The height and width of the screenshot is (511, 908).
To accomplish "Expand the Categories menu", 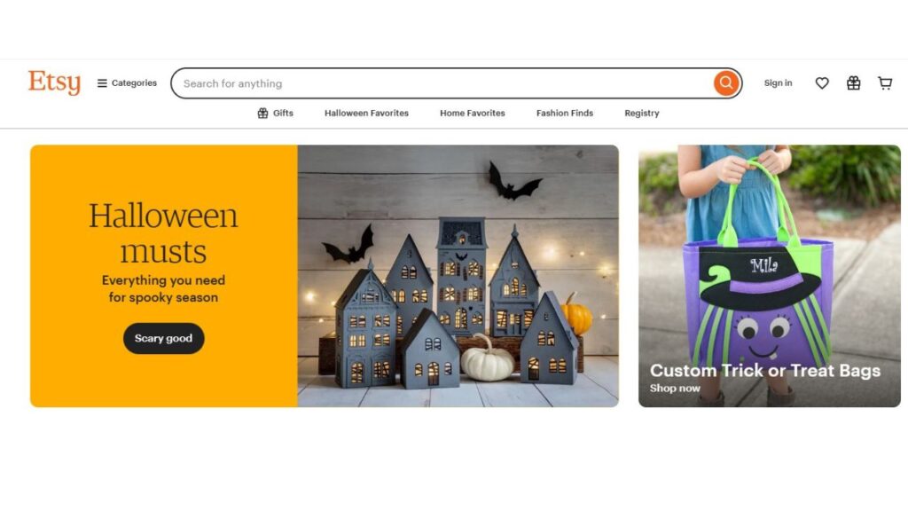I will pos(127,83).
